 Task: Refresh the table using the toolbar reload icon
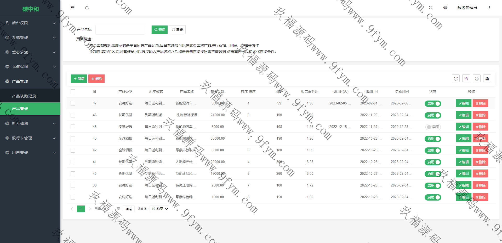456,79
